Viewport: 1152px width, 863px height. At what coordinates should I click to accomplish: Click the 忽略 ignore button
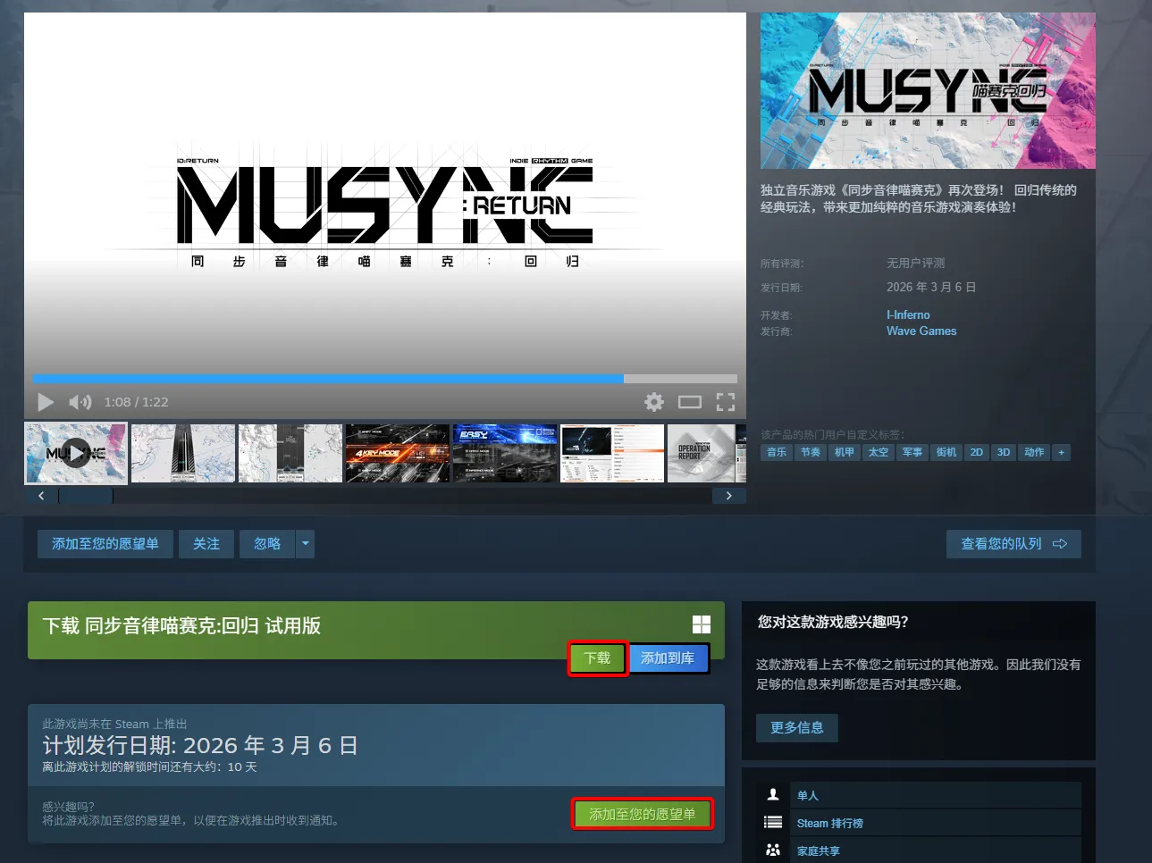267,544
